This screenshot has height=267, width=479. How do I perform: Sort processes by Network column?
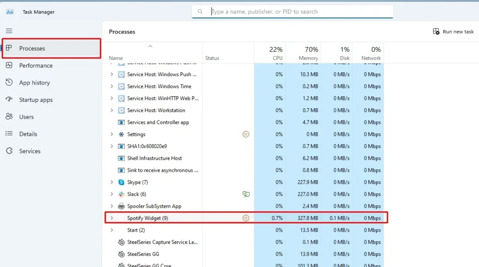(x=368, y=53)
